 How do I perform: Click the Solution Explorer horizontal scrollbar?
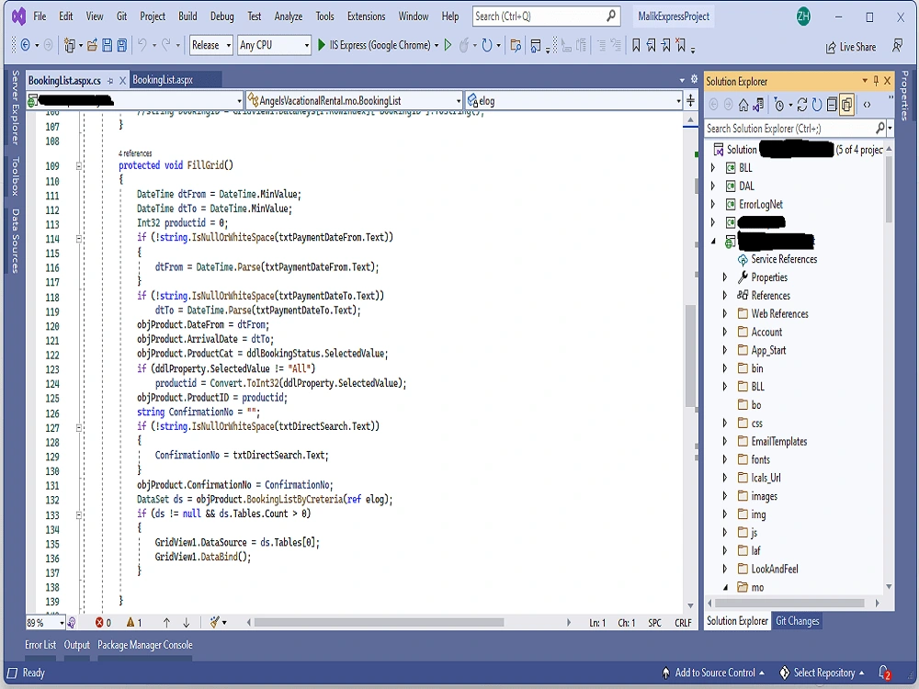[x=789, y=603]
